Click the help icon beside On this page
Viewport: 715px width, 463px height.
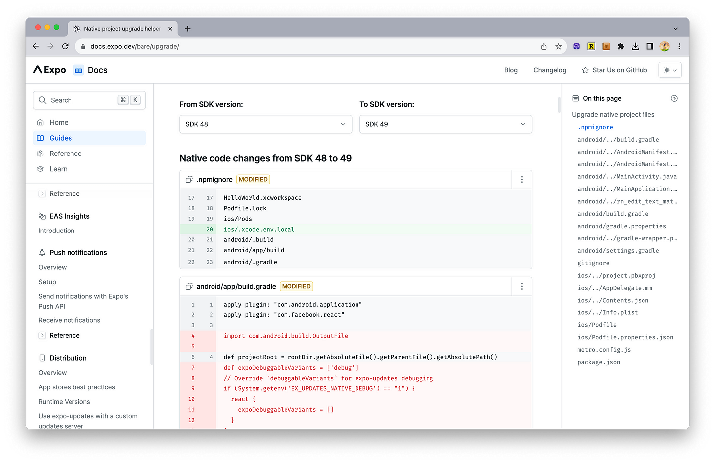pyautogui.click(x=674, y=98)
